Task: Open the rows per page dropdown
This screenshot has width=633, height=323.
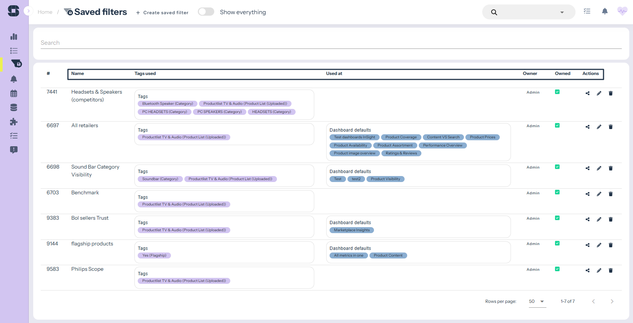Action: click(537, 301)
